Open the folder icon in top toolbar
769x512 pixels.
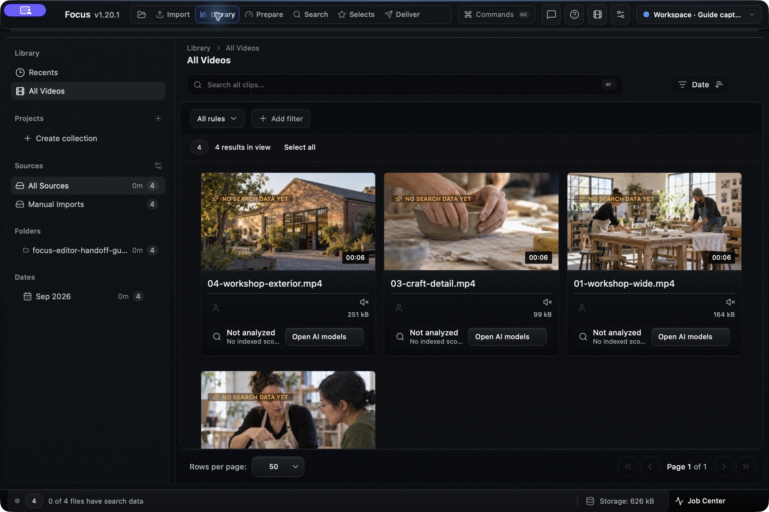click(141, 14)
